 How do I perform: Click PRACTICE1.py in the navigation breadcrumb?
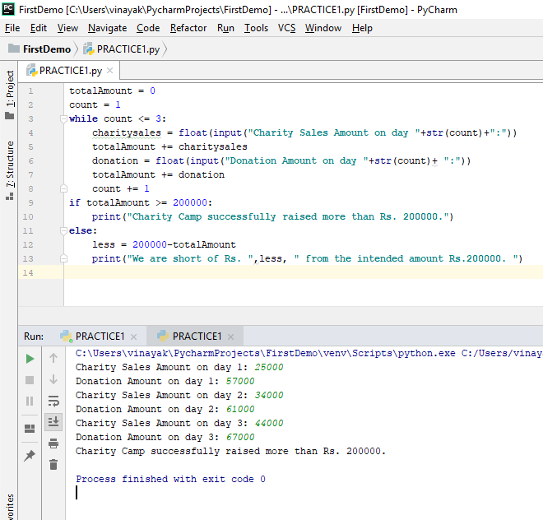(x=128, y=49)
